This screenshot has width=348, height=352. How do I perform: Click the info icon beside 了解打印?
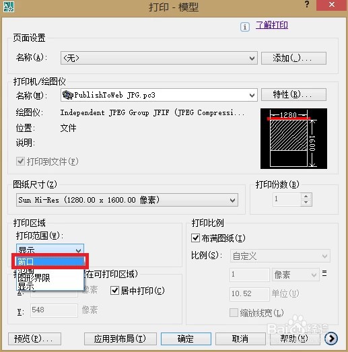[245, 27]
